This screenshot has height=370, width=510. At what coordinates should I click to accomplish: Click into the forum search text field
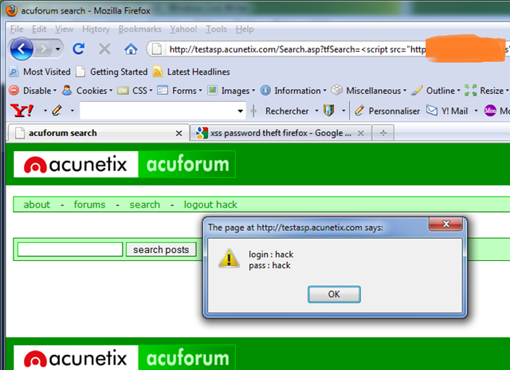pos(70,250)
